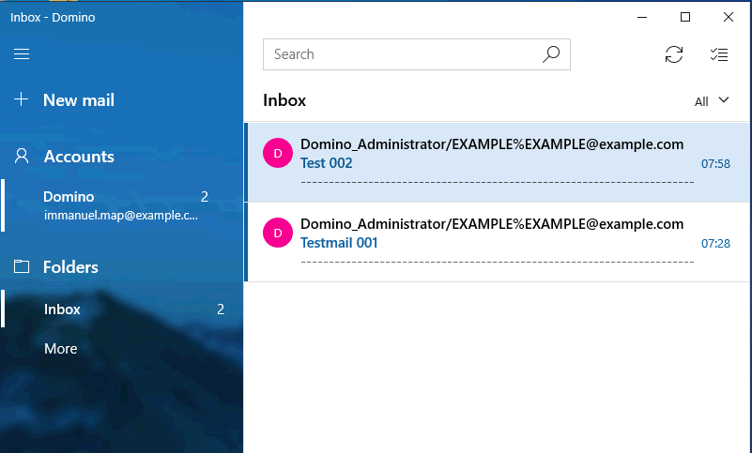
Task: Open the Test 002 email
Action: (498, 162)
